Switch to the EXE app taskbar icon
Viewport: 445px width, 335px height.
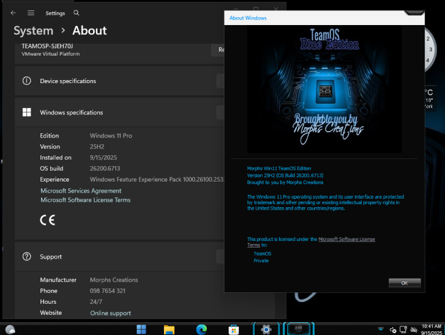(299, 329)
